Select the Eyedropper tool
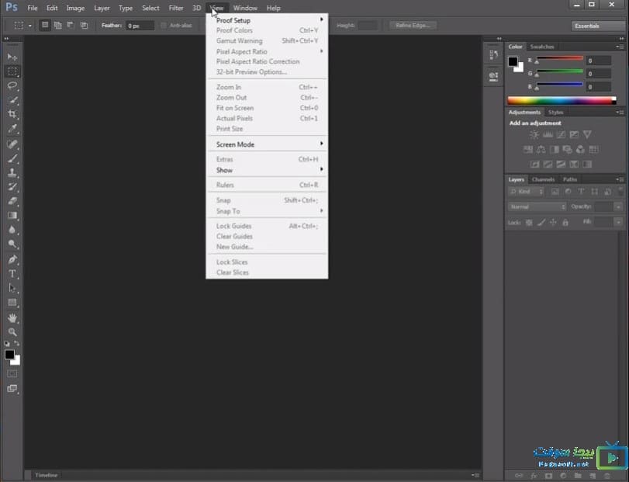 tap(12, 128)
